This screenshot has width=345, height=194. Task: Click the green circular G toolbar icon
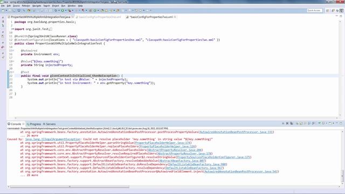[95, 10]
